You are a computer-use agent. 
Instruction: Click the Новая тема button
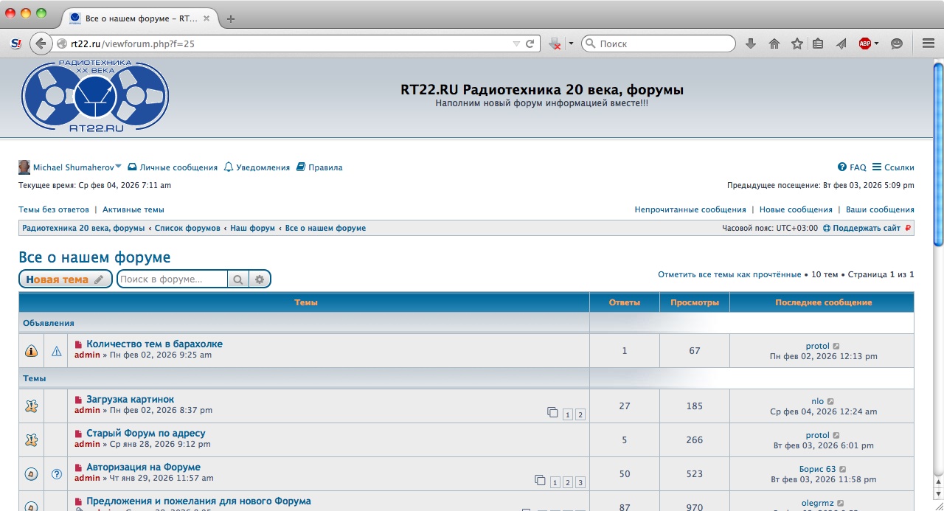[65, 279]
